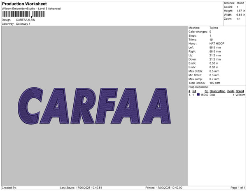Click the barcode image under the header

click(23, 14)
